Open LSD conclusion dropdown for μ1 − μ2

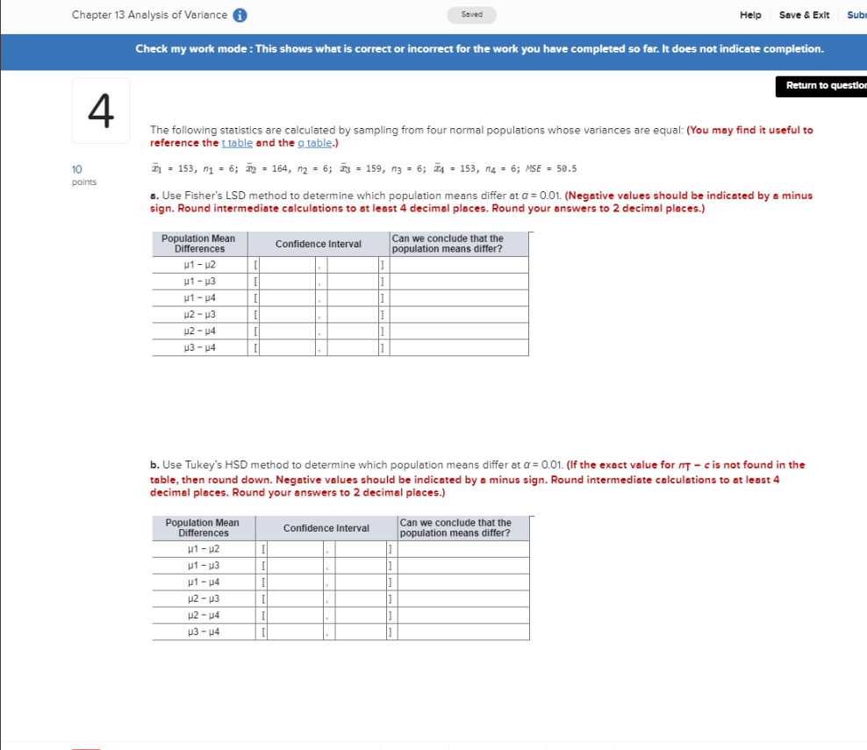[x=459, y=265]
